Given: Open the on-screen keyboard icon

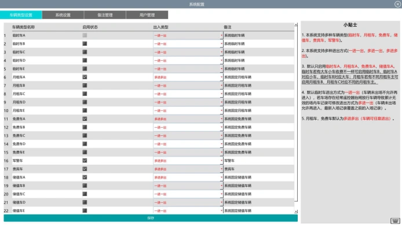Looking at the screenshot, I should [x=395, y=221].
